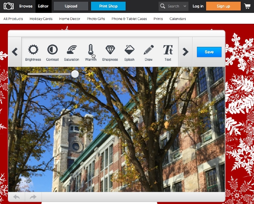Click the camera logo icon
Screen dimensions: 254x204
[8, 6]
